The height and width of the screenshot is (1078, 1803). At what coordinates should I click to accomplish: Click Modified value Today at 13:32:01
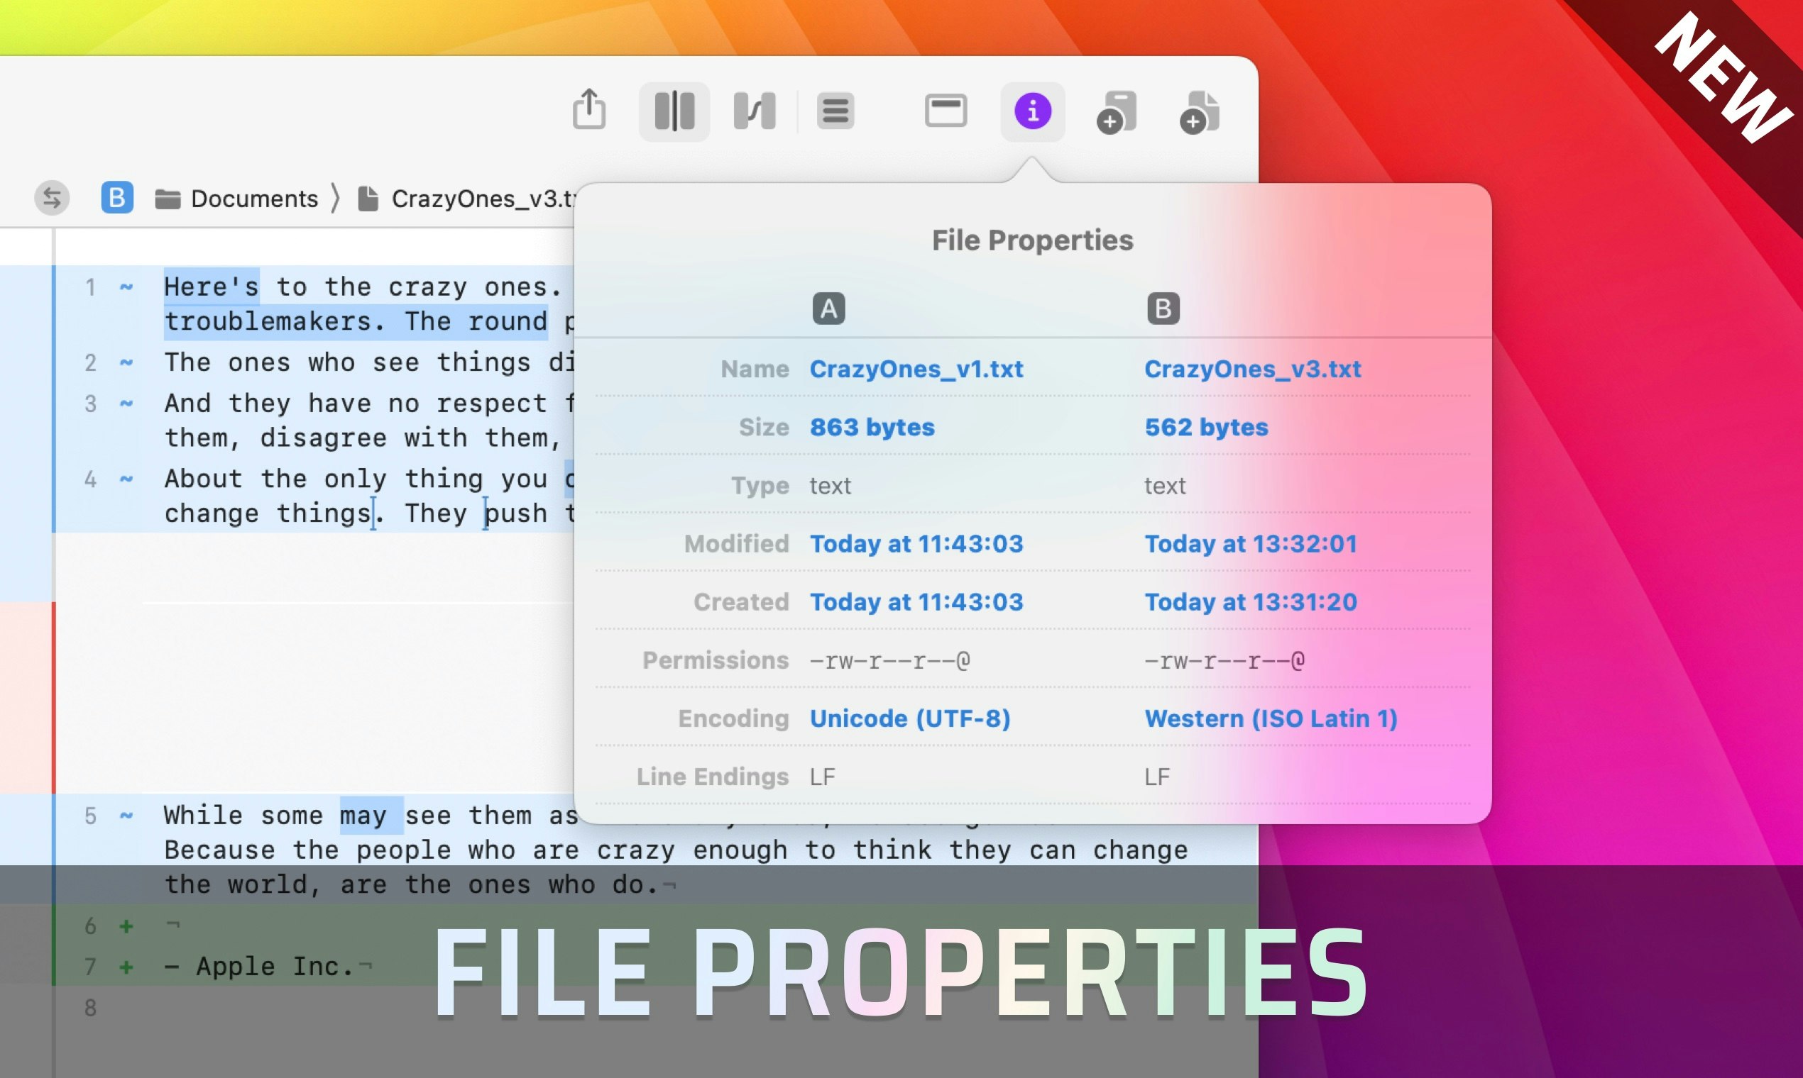pos(1251,543)
